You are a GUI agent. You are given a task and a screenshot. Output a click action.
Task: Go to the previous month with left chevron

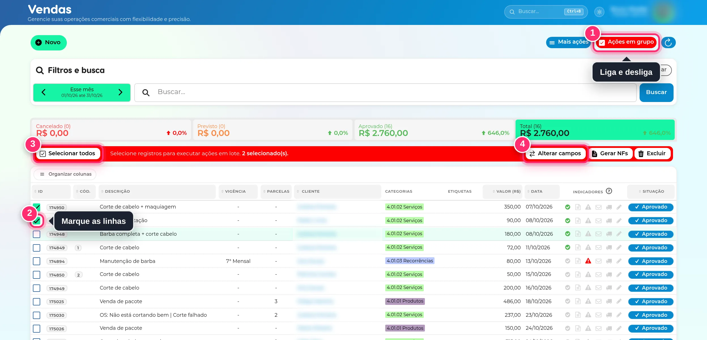click(x=44, y=92)
